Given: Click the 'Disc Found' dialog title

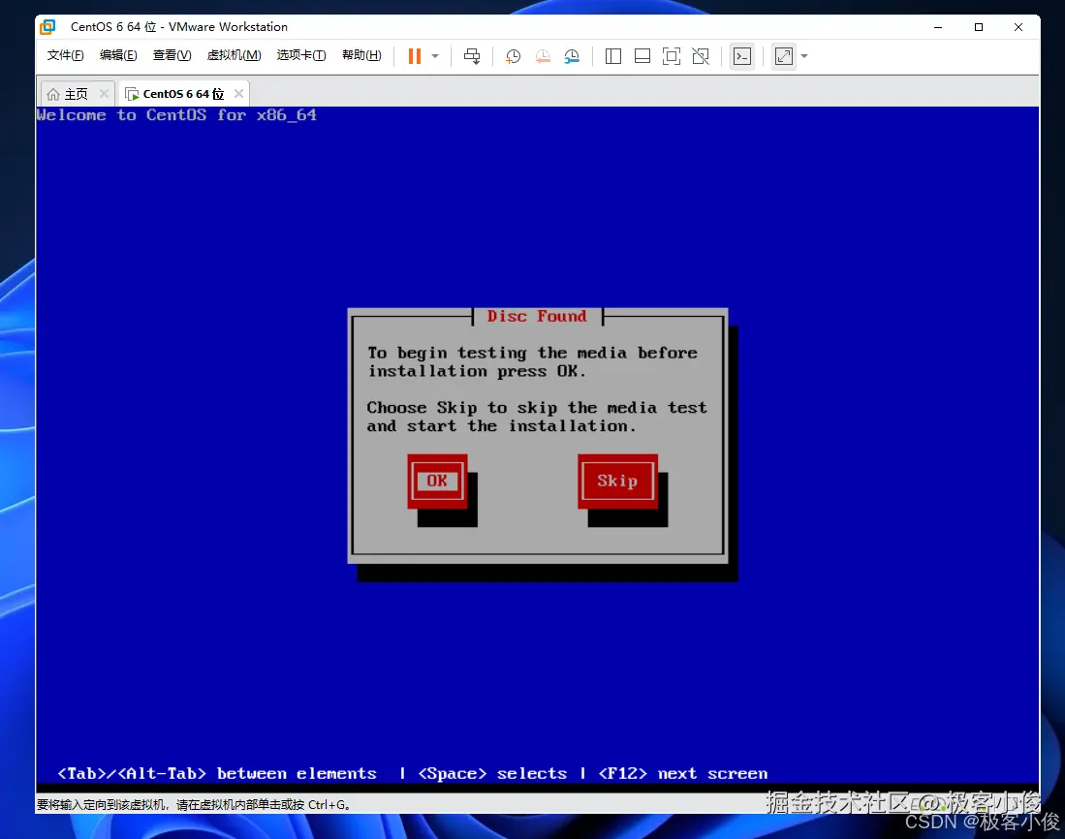Looking at the screenshot, I should click(537, 317).
